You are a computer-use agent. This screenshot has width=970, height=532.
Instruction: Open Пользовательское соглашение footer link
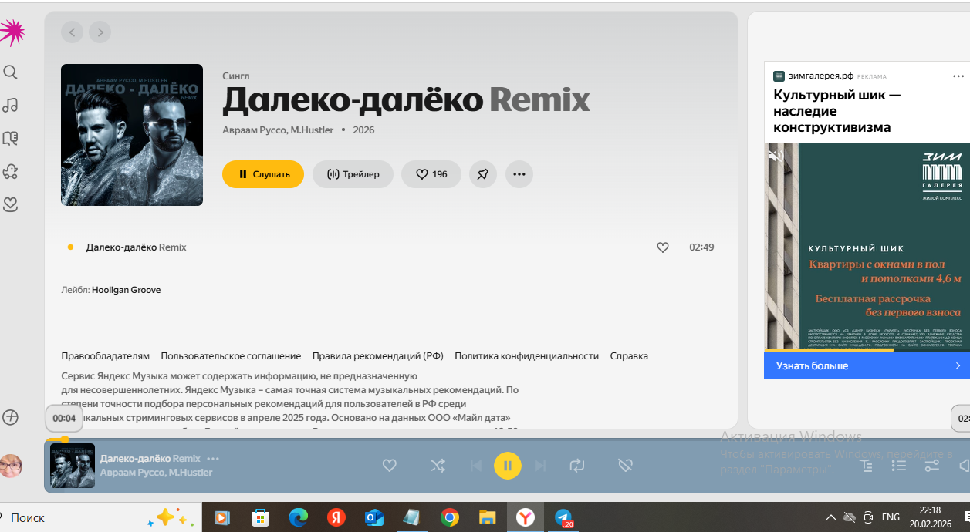[x=231, y=356]
